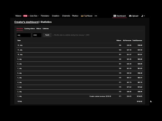
Task: Go back to Creator's dashboard breadcrumb
Action: pos(27,22)
